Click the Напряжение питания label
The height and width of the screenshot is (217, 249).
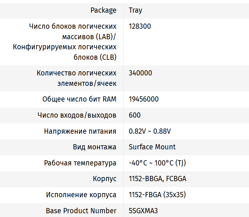[80, 131]
